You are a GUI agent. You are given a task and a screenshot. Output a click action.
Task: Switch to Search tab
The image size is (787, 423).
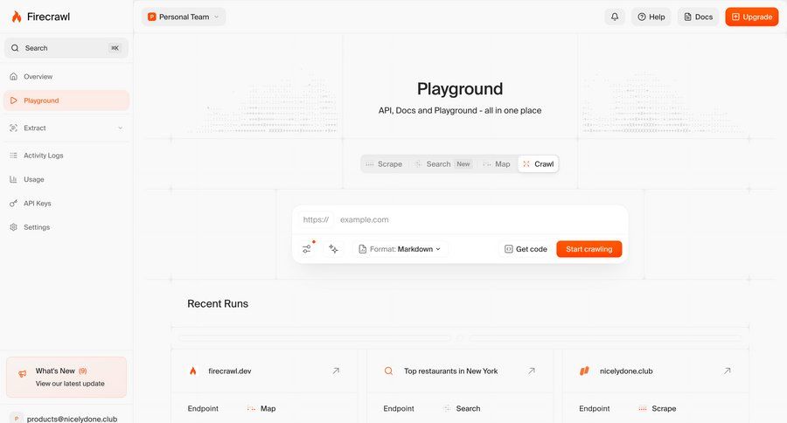point(443,164)
